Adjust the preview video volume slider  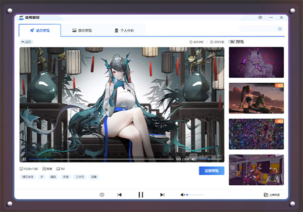pos(210,159)
